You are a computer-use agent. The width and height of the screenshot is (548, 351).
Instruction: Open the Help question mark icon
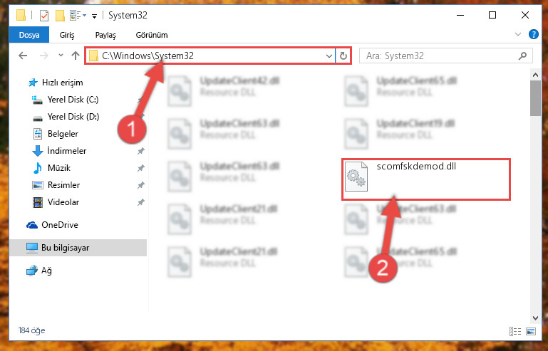pyautogui.click(x=533, y=35)
